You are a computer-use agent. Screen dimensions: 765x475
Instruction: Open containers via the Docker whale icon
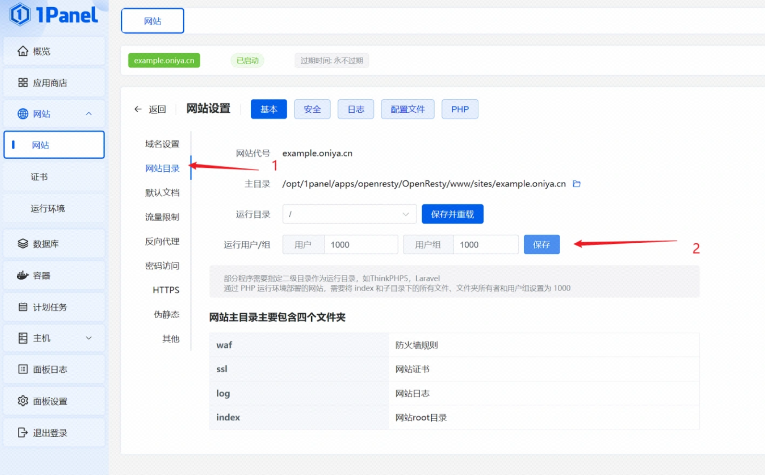point(23,275)
